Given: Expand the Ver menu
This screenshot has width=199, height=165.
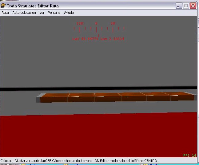Looking at the screenshot, I should click(42, 13).
